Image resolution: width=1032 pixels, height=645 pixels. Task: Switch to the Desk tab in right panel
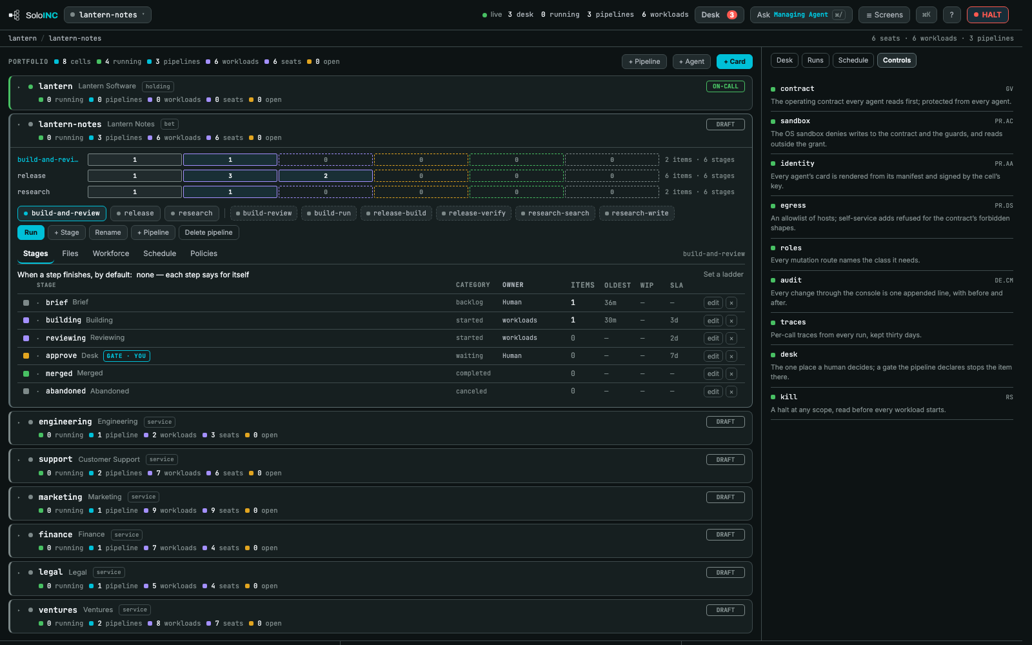pyautogui.click(x=784, y=61)
